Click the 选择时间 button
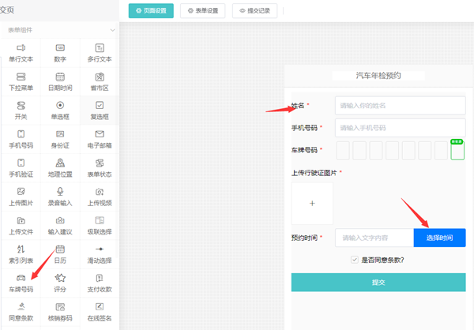This screenshot has height=330, width=474. [x=439, y=238]
